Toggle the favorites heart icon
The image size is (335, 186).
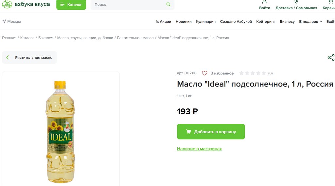[204, 73]
